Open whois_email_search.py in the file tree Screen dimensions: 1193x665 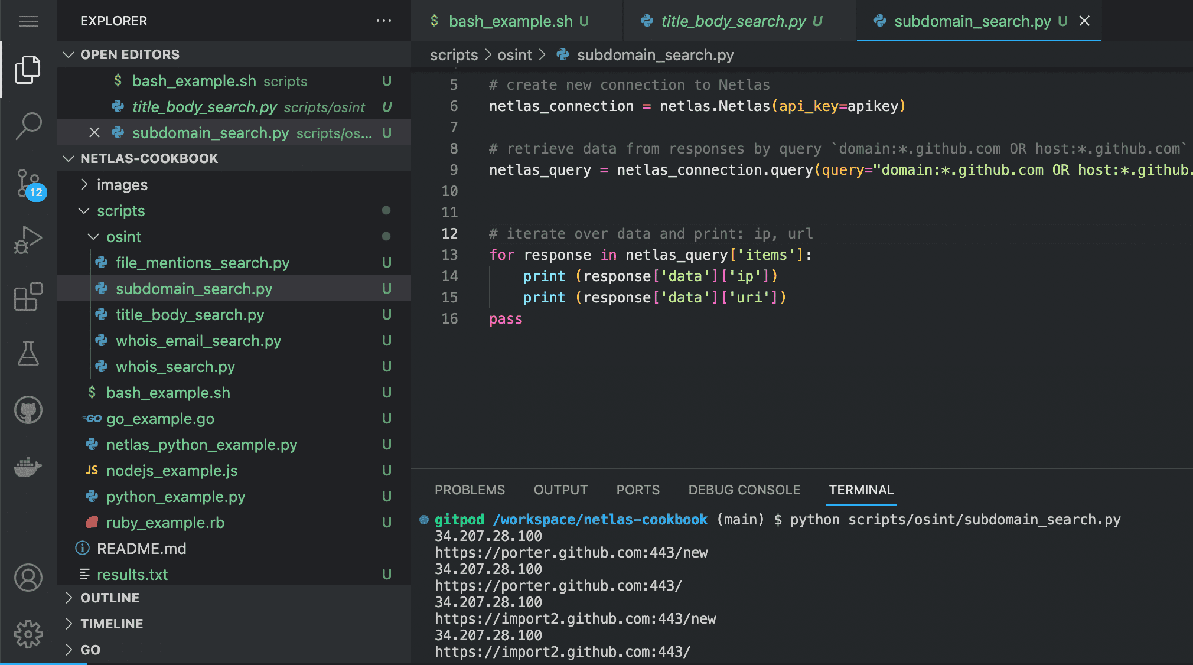coord(198,341)
